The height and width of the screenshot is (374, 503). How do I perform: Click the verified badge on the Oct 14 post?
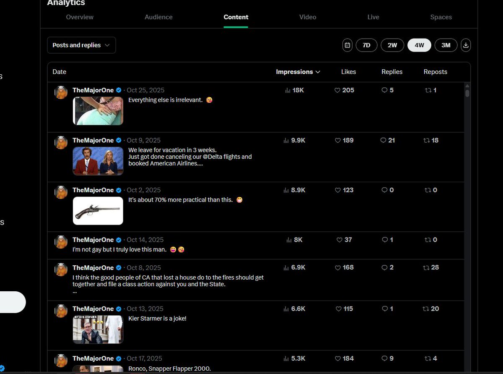(x=119, y=240)
